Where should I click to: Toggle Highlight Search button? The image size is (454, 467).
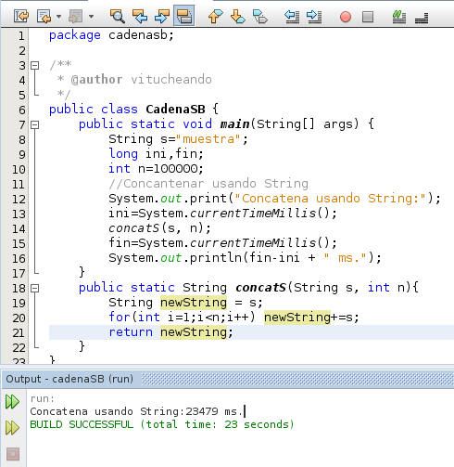click(x=184, y=16)
